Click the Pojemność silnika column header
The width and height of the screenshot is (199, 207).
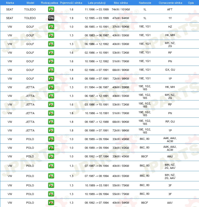coord(71,3)
